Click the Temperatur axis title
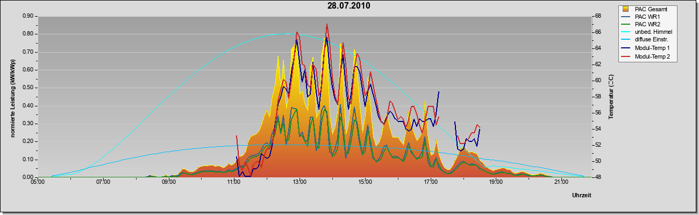The height and width of the screenshot is (215, 699). click(611, 96)
